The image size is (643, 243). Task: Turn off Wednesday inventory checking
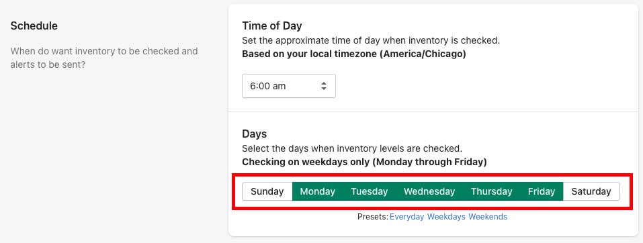[x=429, y=191]
